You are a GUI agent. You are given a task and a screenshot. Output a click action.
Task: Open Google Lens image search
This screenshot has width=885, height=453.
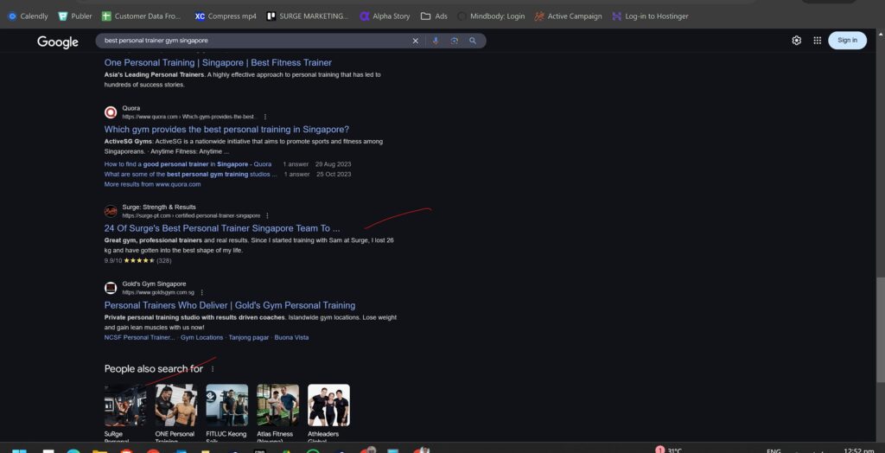pyautogui.click(x=454, y=41)
